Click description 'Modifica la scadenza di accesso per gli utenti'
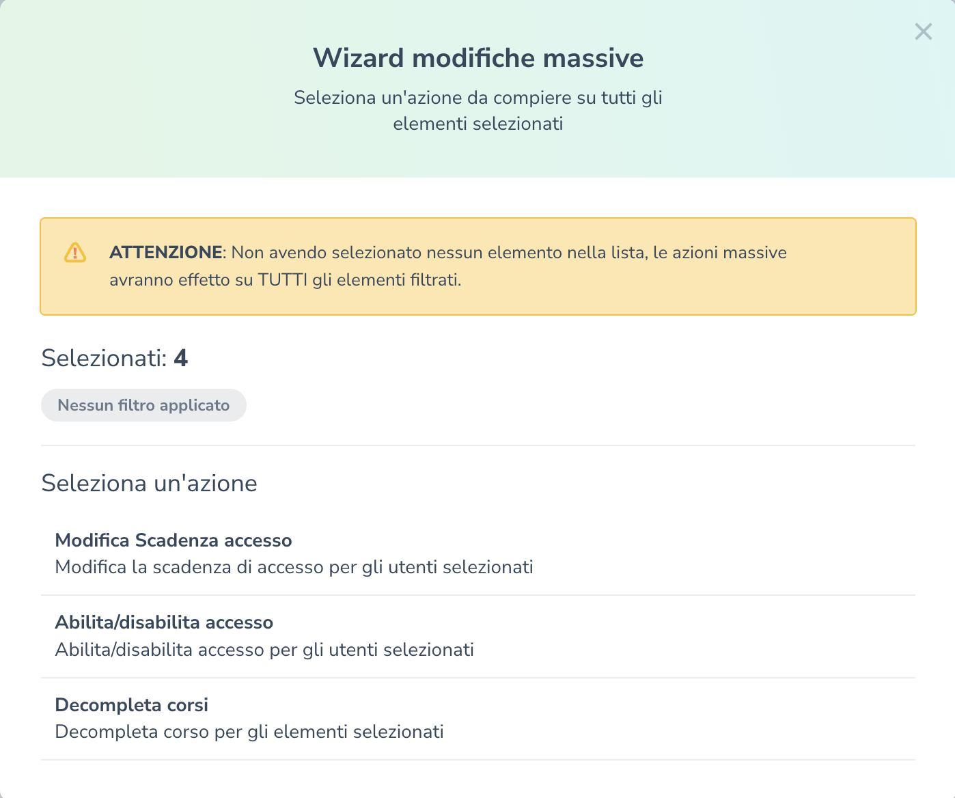 (294, 568)
